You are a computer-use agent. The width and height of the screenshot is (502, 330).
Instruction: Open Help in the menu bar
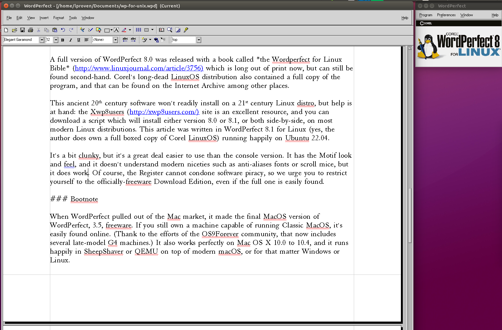point(405,18)
